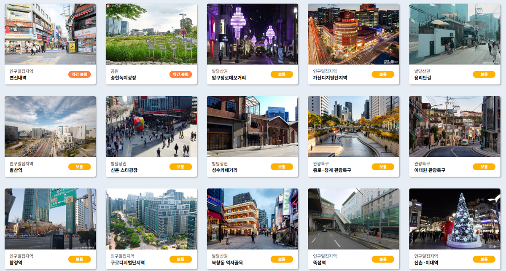This screenshot has height=271, width=506.
Task: Click the 보통 badge for 신촌·이대역
Action: (x=484, y=259)
